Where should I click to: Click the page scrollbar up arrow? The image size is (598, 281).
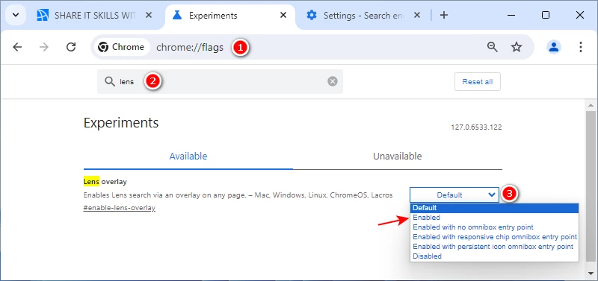point(591,105)
